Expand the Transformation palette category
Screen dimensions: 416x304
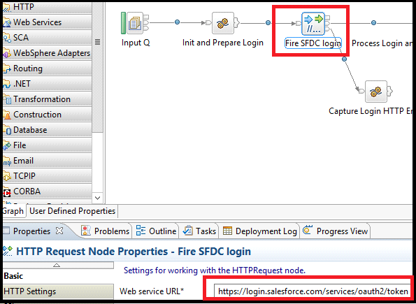(x=48, y=99)
